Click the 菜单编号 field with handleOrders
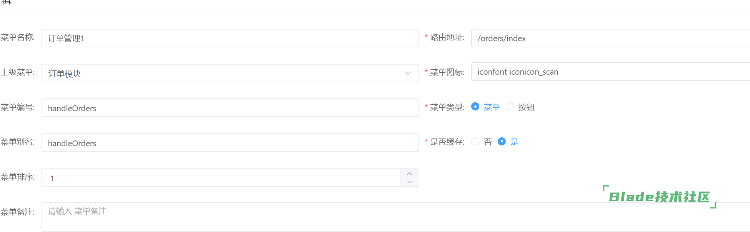The image size is (750, 232). [230, 108]
